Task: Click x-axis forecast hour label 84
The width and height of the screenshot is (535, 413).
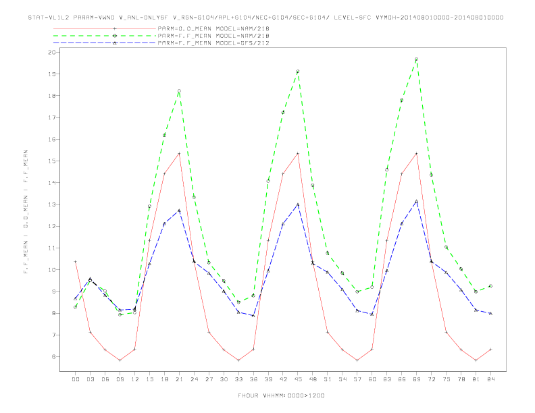Action: coord(490,379)
